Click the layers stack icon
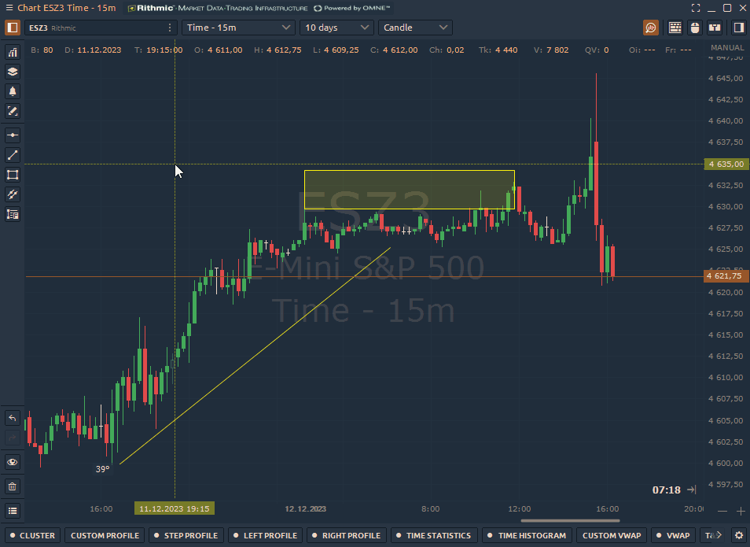 [x=13, y=72]
